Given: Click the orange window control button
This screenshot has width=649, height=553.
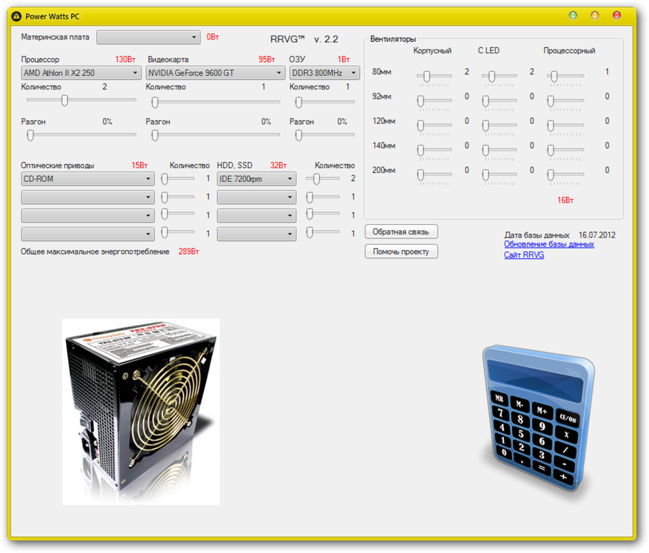Looking at the screenshot, I should point(594,15).
